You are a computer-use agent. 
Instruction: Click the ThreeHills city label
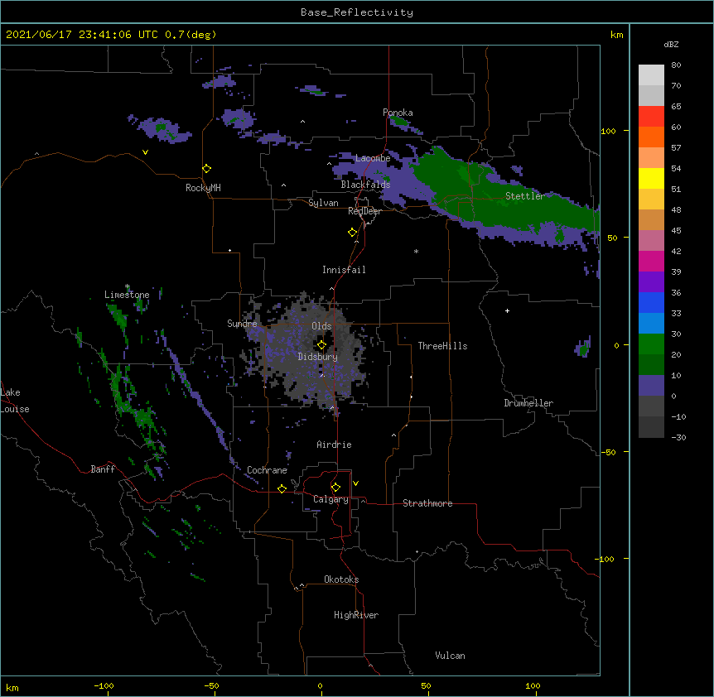(x=442, y=346)
